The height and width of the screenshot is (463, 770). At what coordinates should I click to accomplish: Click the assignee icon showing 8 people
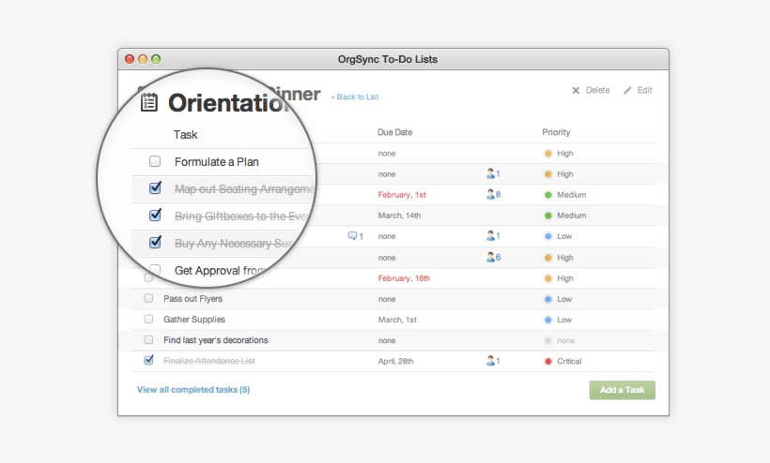(490, 195)
